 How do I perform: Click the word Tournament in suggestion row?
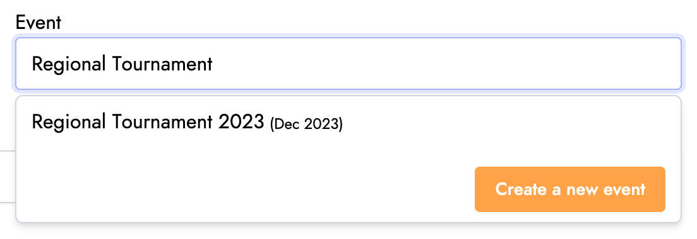[x=162, y=122]
